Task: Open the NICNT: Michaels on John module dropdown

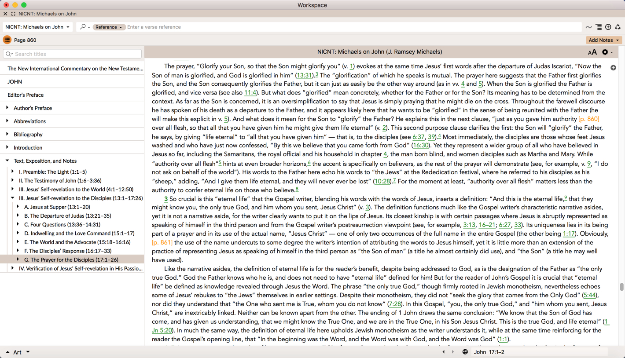Action: click(x=37, y=27)
